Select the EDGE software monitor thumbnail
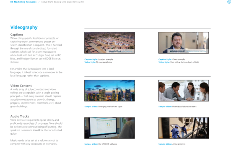239x151 pixels. coord(109,128)
